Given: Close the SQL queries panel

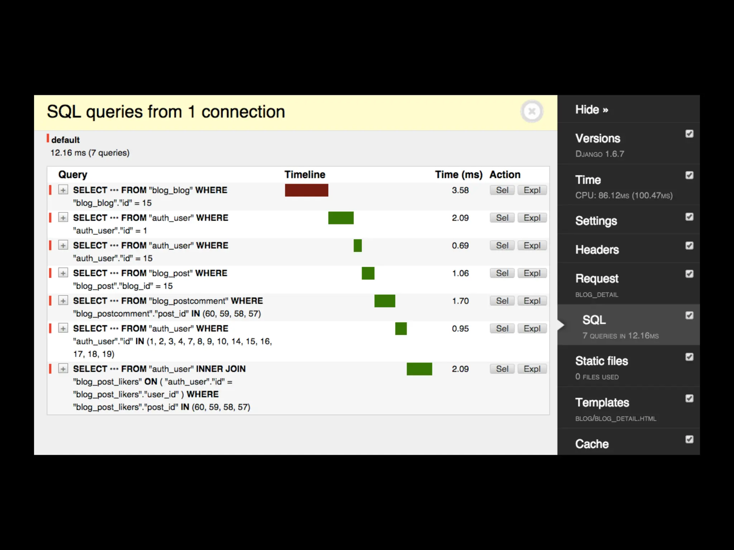Looking at the screenshot, I should pyautogui.click(x=532, y=111).
